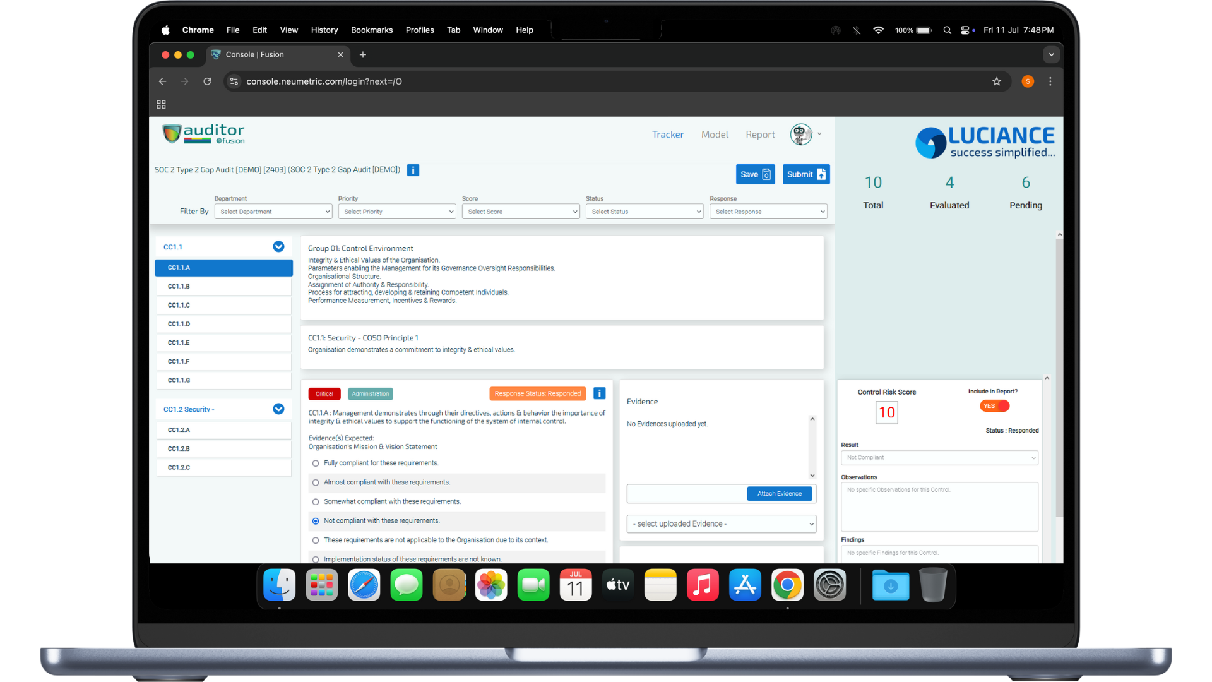Open the info icon next to audit title
Screen dimensions: 1212x682
point(413,170)
